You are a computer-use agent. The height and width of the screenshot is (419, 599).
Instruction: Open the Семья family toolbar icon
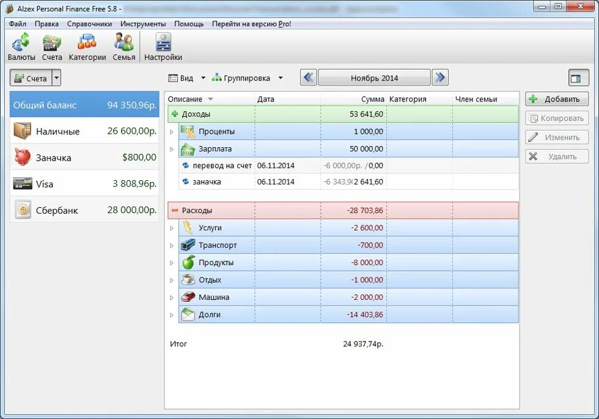pyautogui.click(x=123, y=47)
